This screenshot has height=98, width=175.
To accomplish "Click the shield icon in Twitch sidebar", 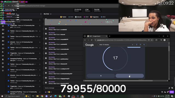I will click(3, 71).
